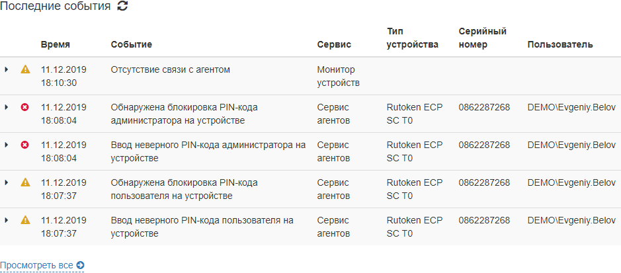
Task: Click warning icon for Обнаружена блокировка PIN-кода пользователя
Action: coord(25,182)
